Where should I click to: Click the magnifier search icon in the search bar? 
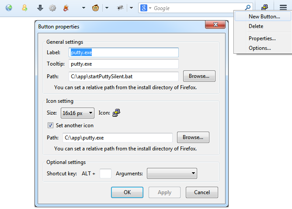click(x=247, y=8)
